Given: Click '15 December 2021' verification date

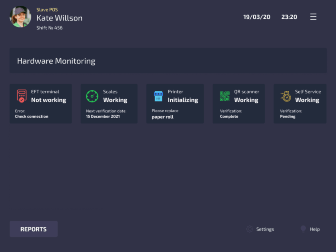Looking at the screenshot, I should point(103,116).
